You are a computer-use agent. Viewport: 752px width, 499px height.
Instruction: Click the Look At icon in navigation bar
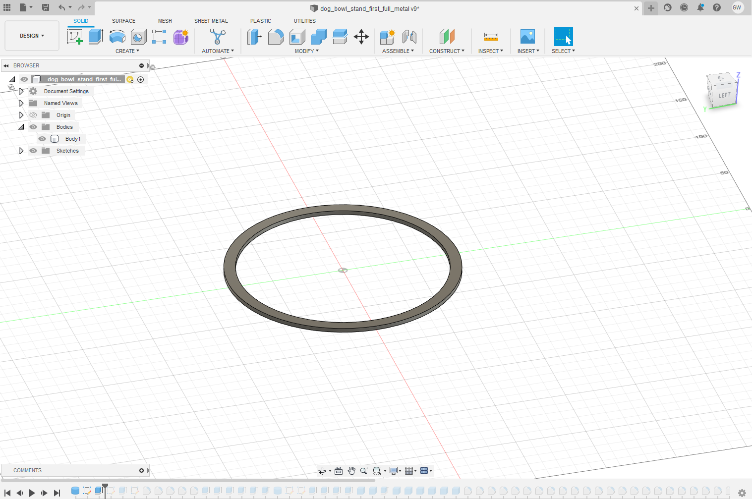(x=339, y=471)
